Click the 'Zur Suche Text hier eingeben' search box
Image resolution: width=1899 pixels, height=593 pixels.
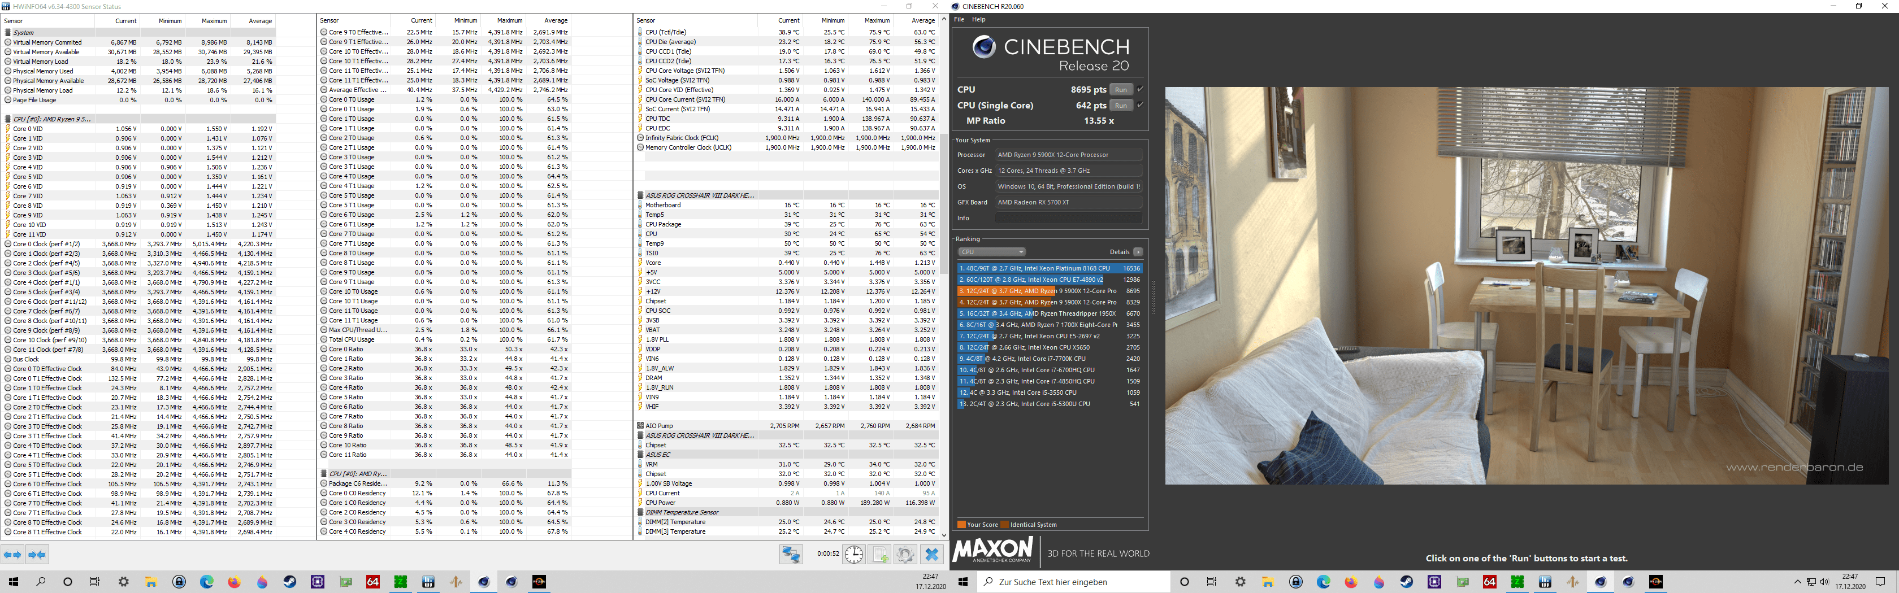click(x=1073, y=582)
